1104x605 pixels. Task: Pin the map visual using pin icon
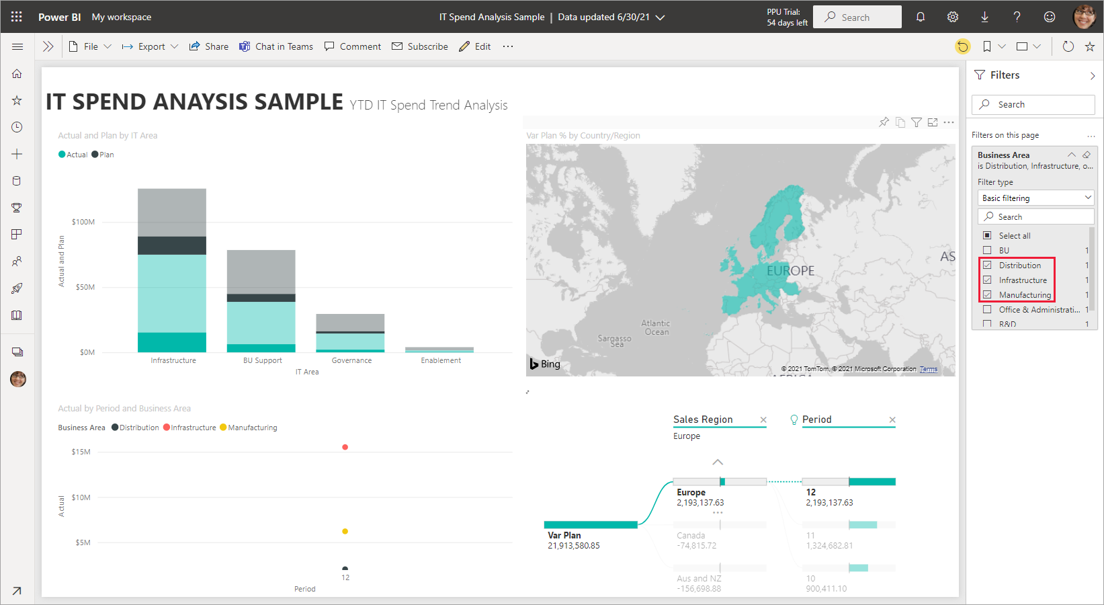(884, 122)
